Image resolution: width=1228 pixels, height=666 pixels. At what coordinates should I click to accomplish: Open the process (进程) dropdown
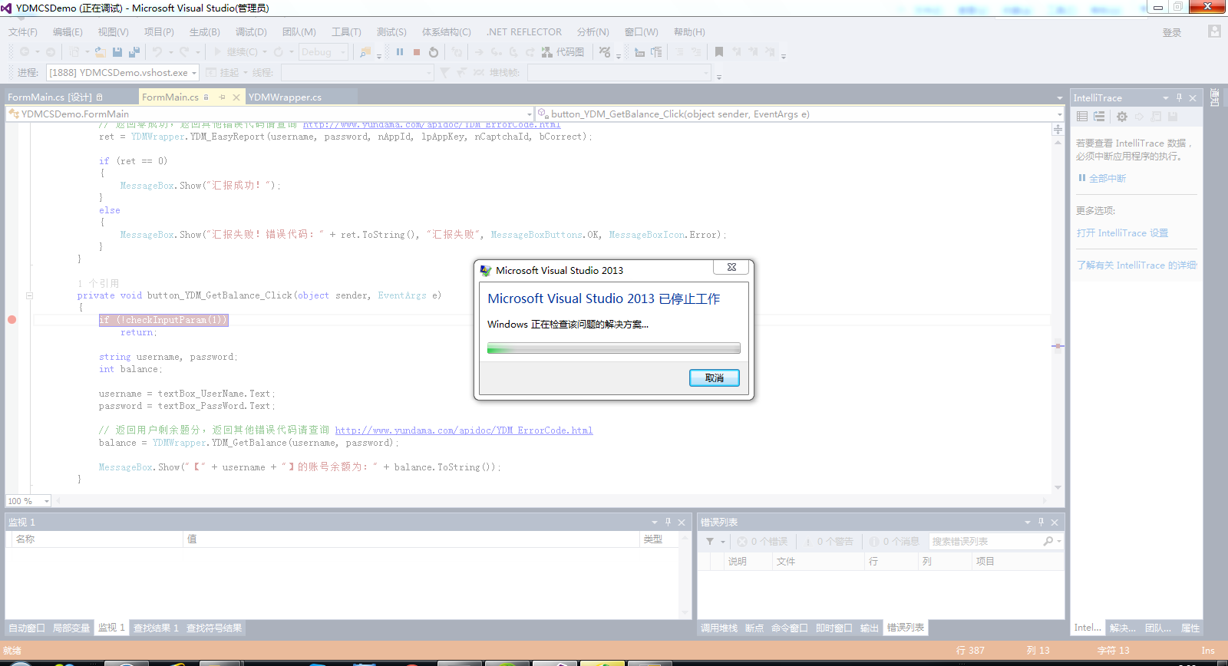pyautogui.click(x=123, y=72)
